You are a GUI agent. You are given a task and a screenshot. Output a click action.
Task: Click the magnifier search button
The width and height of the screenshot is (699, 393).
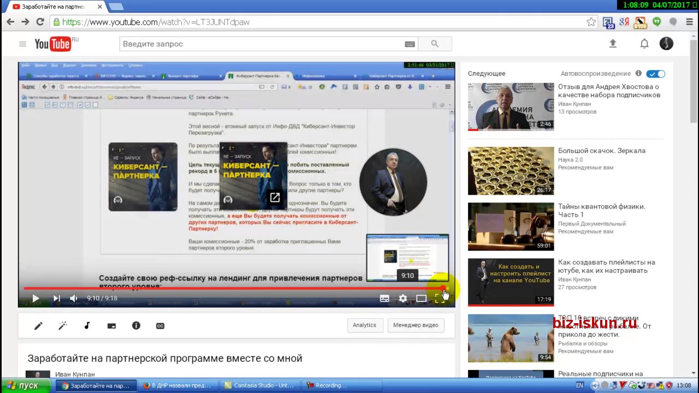pyautogui.click(x=435, y=44)
